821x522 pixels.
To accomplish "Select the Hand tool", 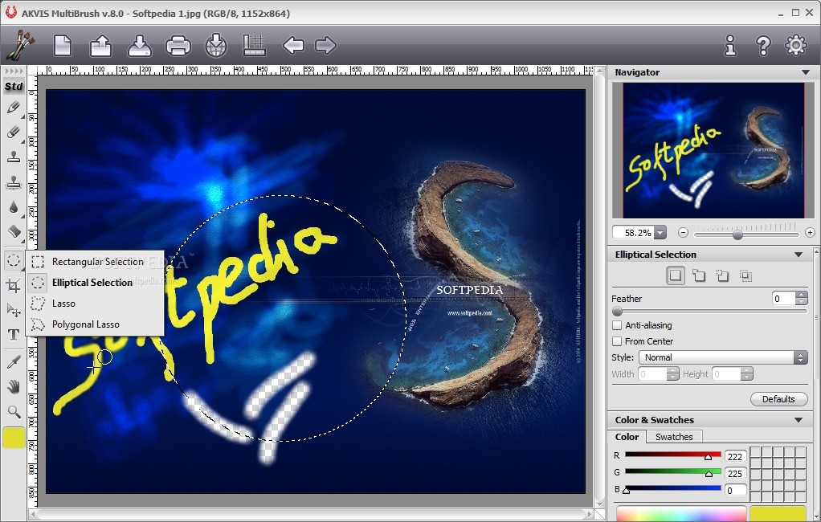I will point(14,387).
